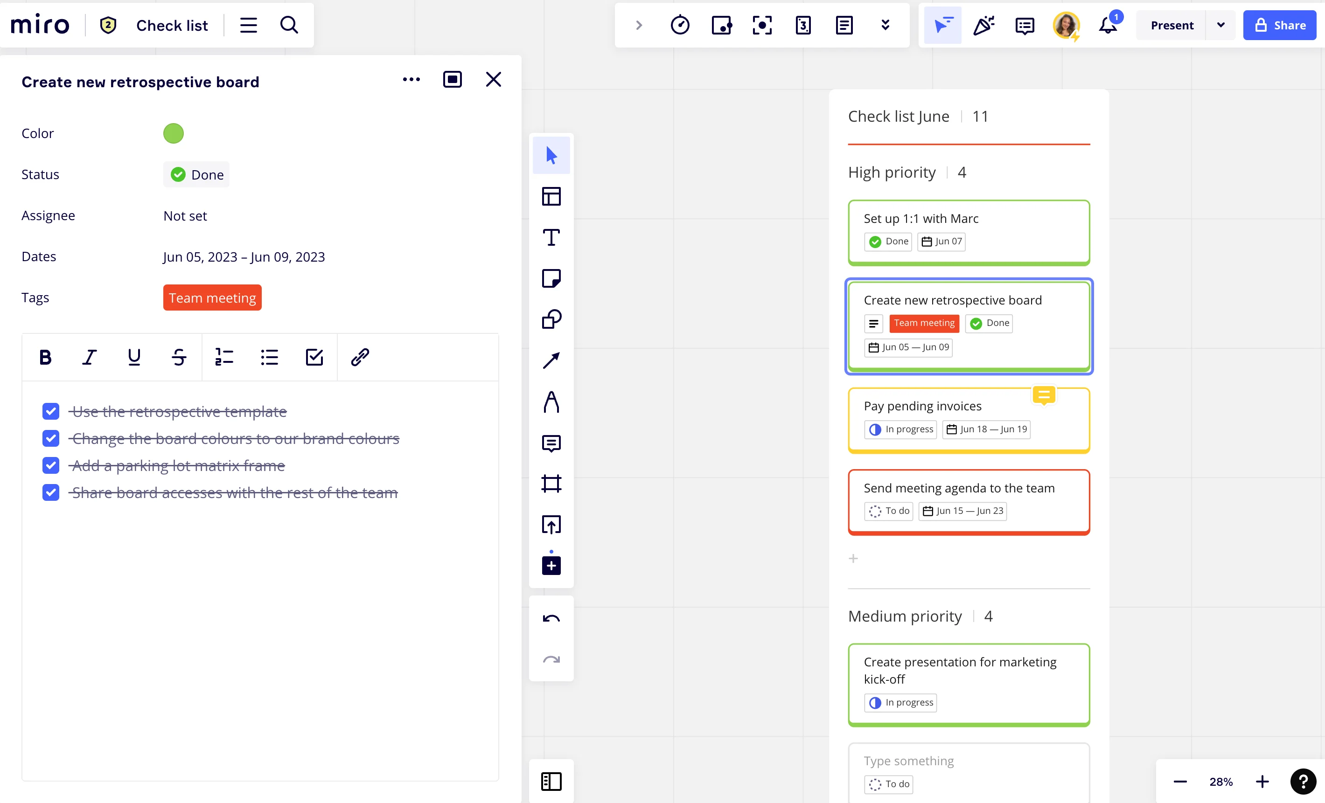Click the Share button
The height and width of the screenshot is (803, 1325).
click(x=1279, y=25)
